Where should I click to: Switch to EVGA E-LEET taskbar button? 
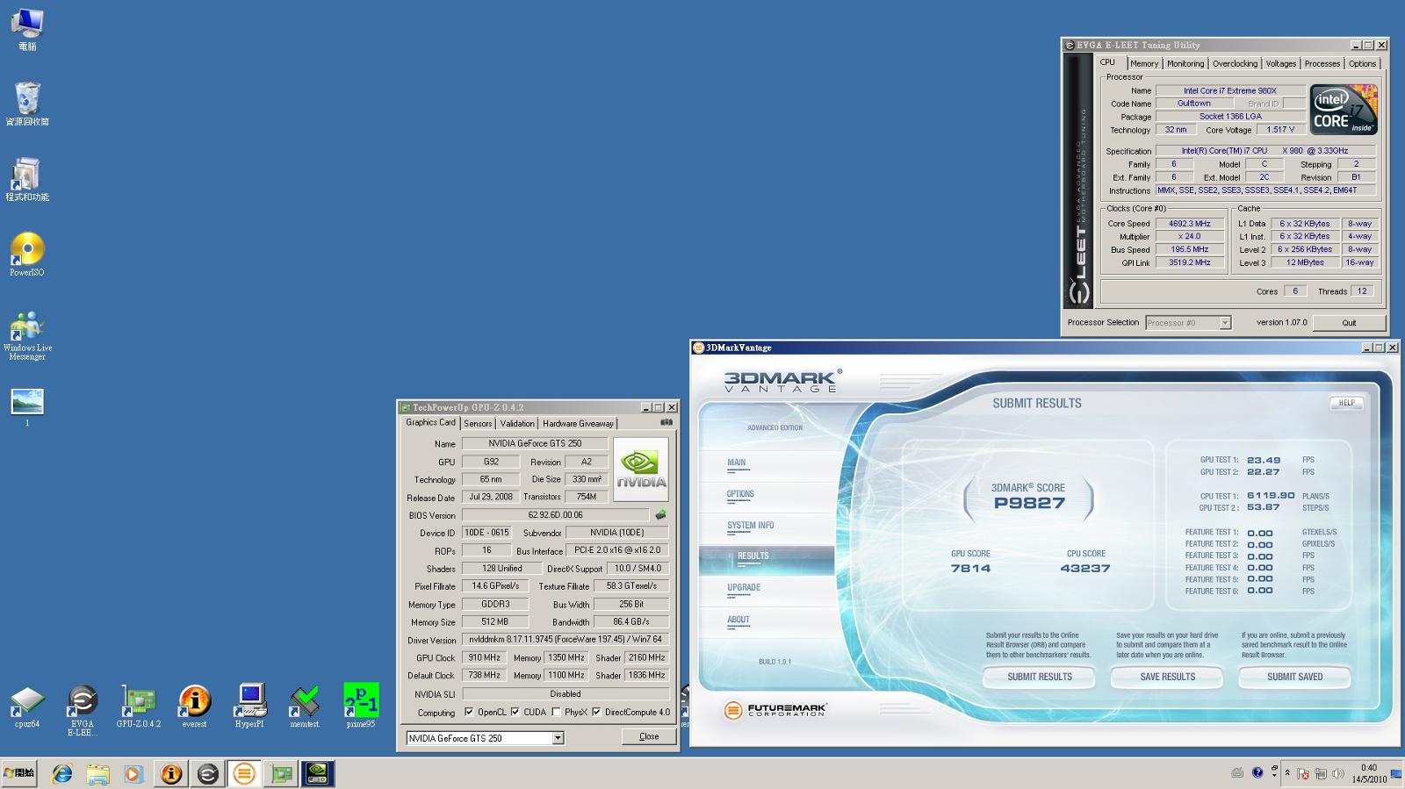[x=208, y=773]
